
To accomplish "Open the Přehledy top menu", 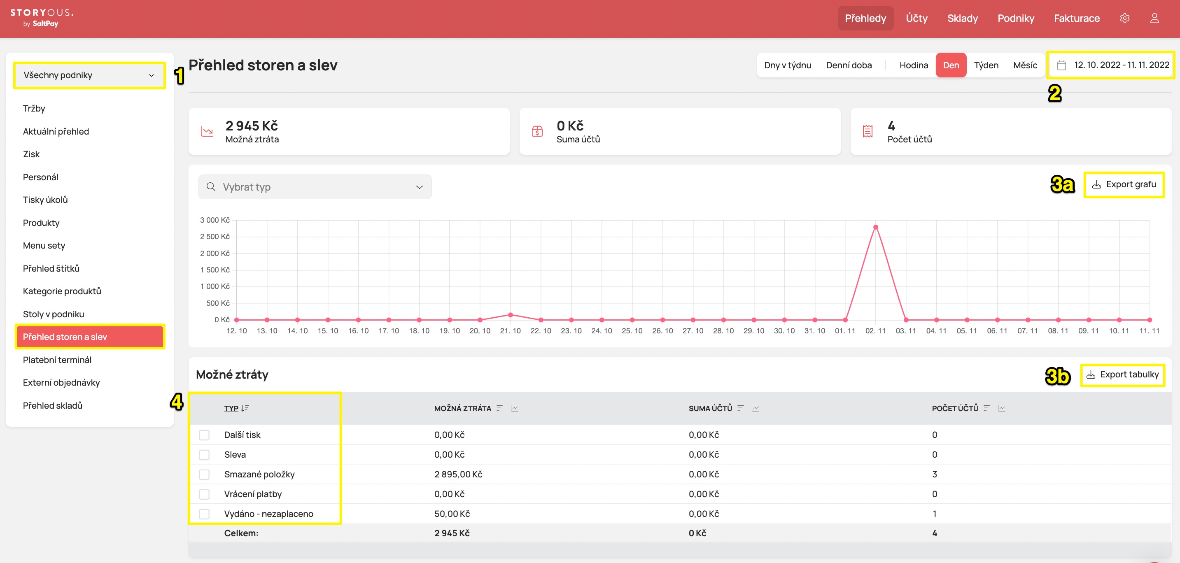I will [865, 18].
